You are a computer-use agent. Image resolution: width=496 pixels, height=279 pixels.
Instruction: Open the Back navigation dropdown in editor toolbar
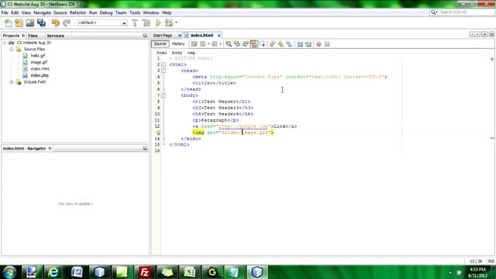pyautogui.click(x=208, y=44)
